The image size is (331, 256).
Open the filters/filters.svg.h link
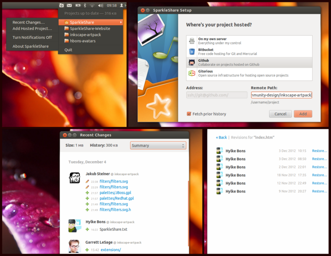click(x=115, y=210)
